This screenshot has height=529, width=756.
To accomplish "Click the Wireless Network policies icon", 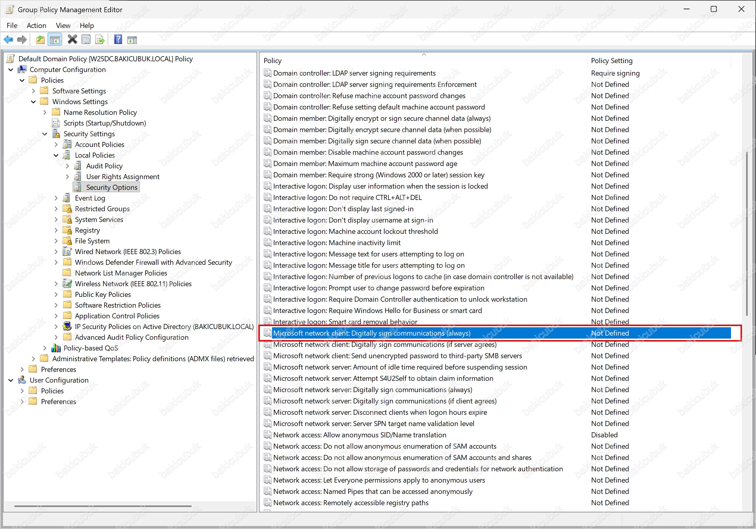I will click(67, 284).
